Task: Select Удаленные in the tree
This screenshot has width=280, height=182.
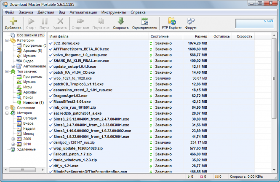Action: pos(26,149)
